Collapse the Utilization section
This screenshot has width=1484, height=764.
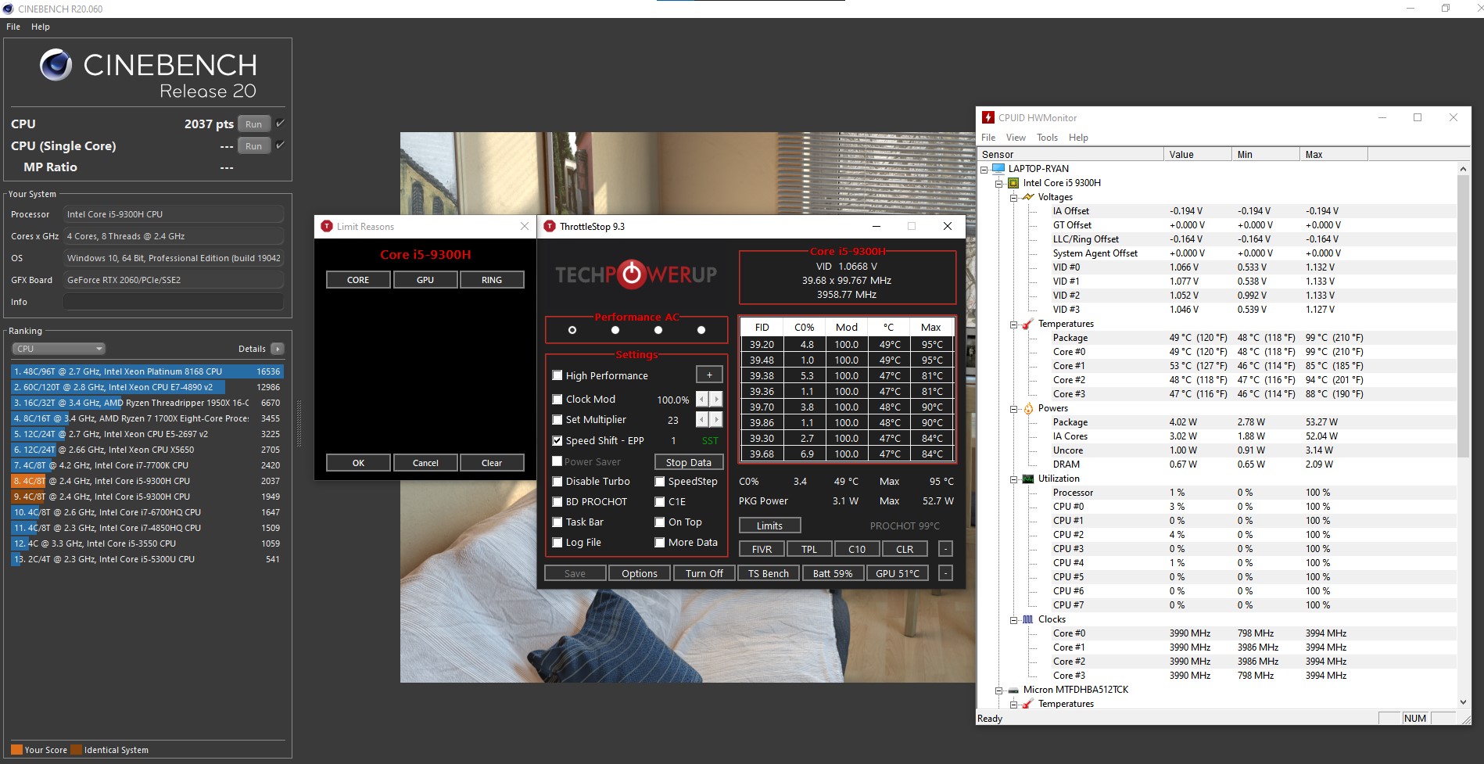[x=1013, y=479]
